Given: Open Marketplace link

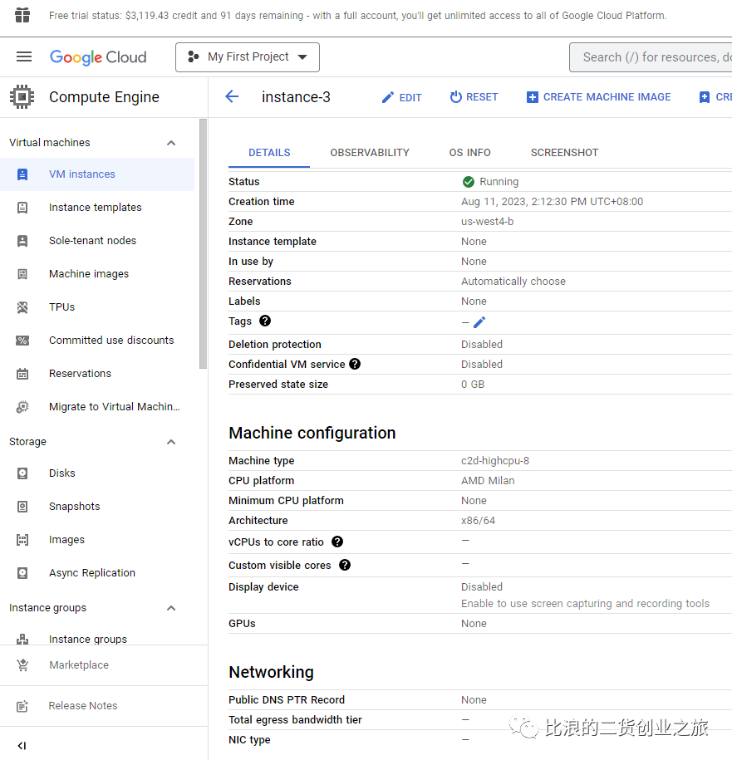Looking at the screenshot, I should pyautogui.click(x=79, y=665).
